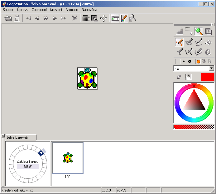Add a new frame after the last

(63, 18)
